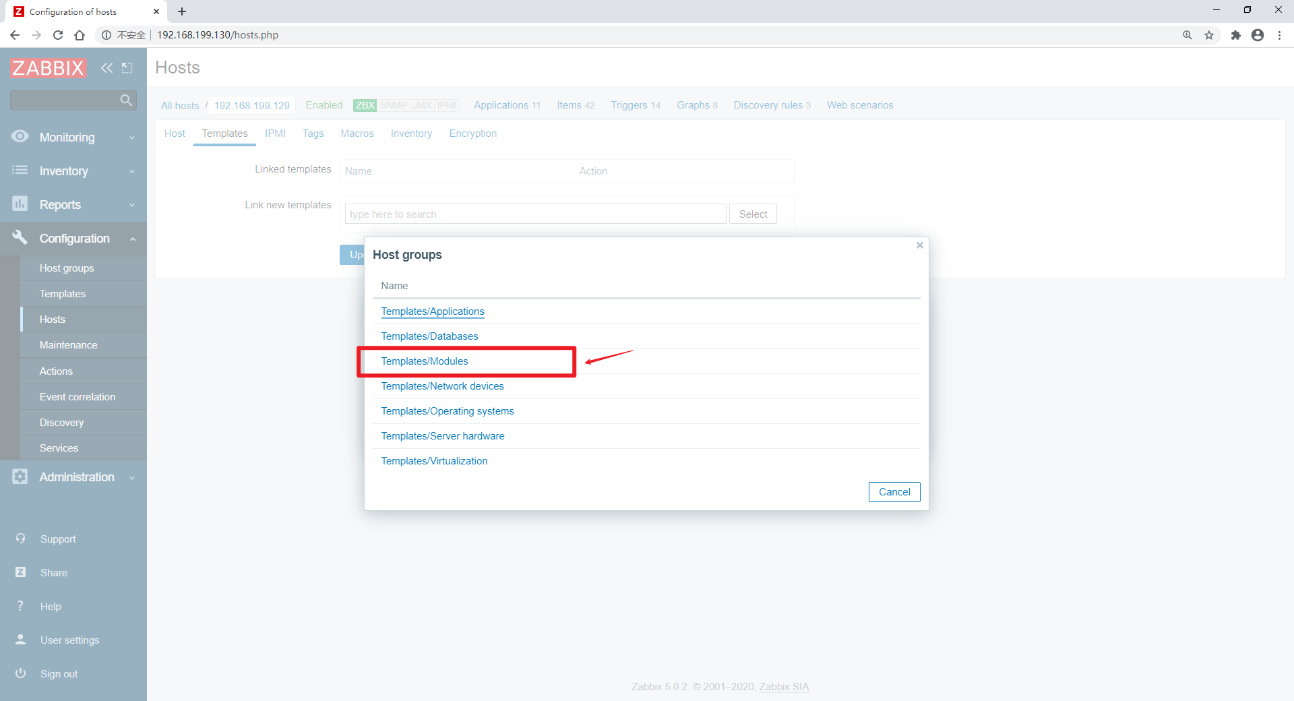Click the User settings person icon
Image resolution: width=1294 pixels, height=701 pixels.
[20, 640]
